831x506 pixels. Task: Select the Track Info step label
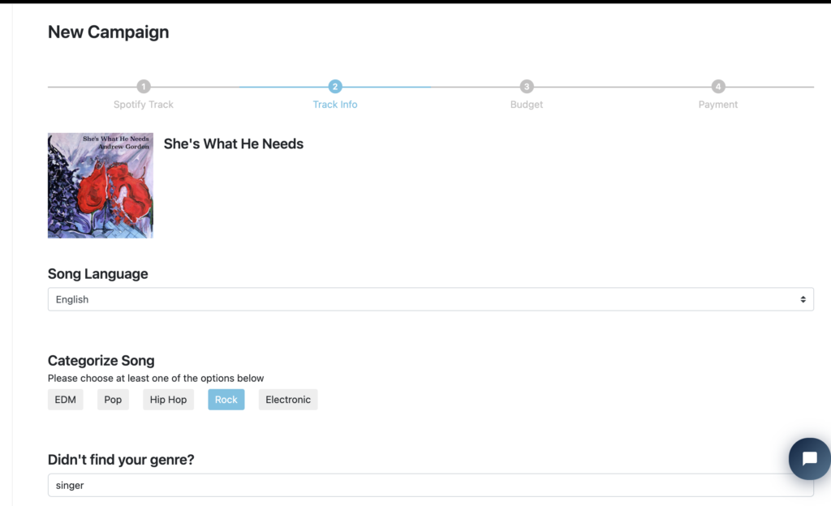pos(335,105)
